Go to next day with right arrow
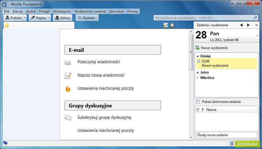Viewport: 262px width, 149px height. coord(249,25)
